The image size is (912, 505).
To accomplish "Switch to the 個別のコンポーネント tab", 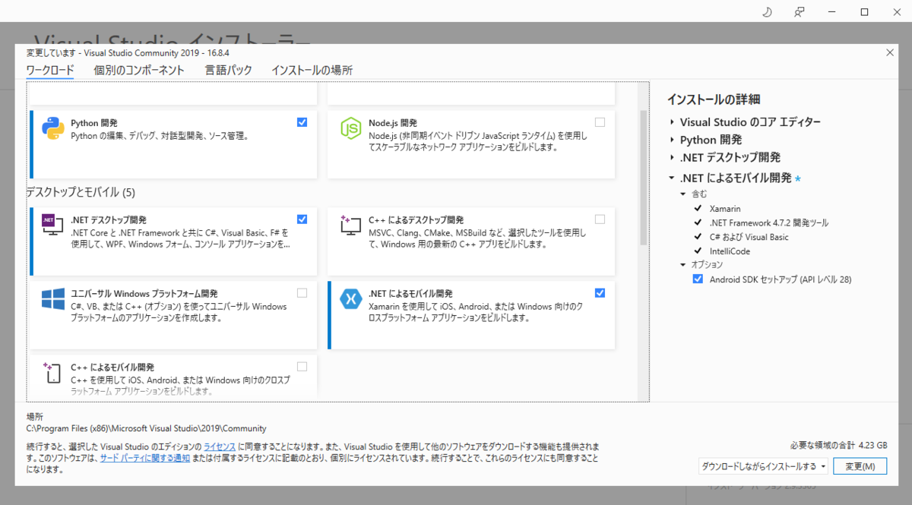I will tap(138, 69).
